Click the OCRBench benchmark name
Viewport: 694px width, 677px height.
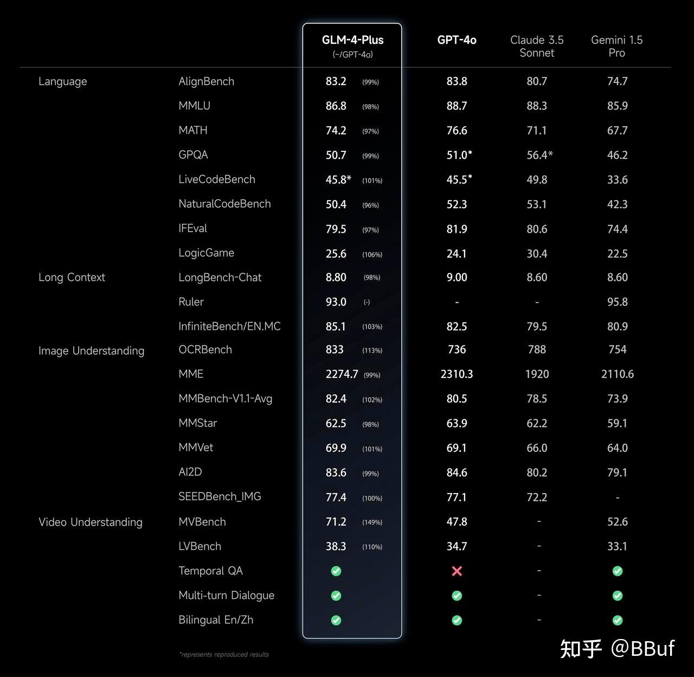205,350
